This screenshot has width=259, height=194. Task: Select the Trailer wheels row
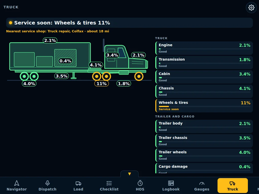(204, 155)
